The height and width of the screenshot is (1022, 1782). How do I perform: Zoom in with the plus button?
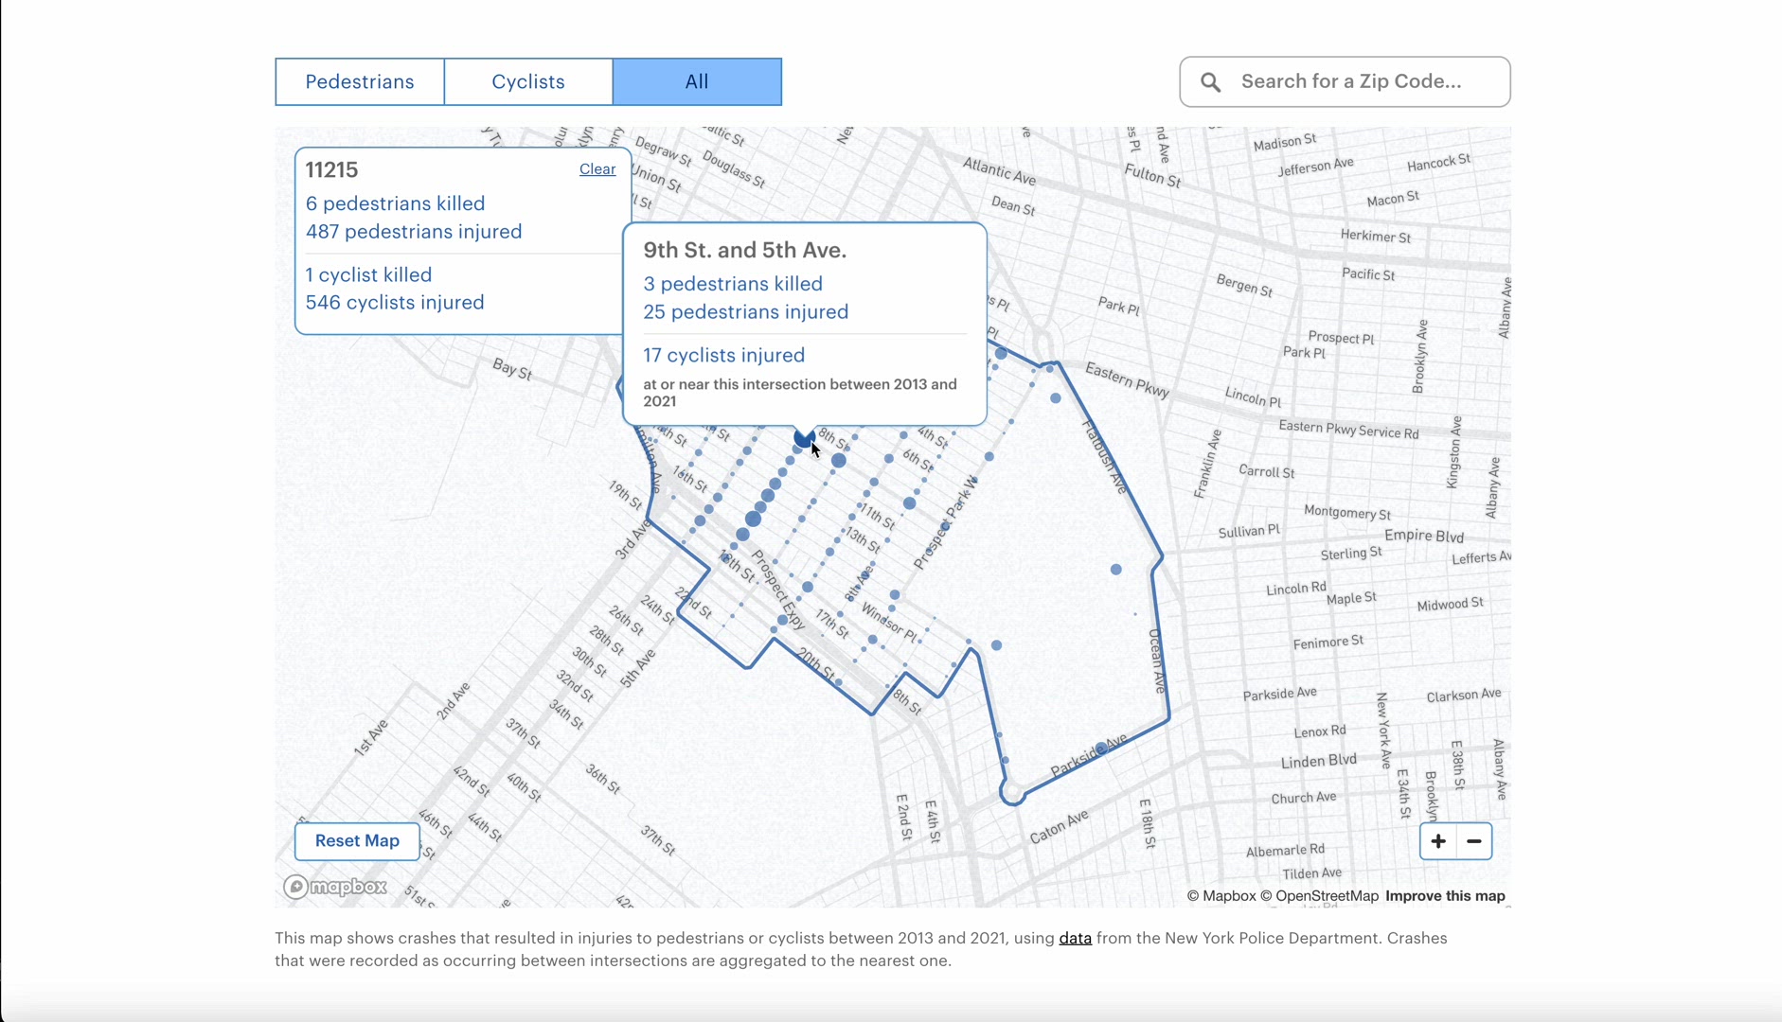point(1437,841)
